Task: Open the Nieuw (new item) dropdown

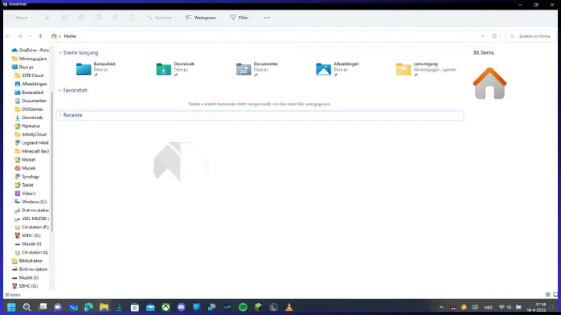Action: pyautogui.click(x=20, y=18)
